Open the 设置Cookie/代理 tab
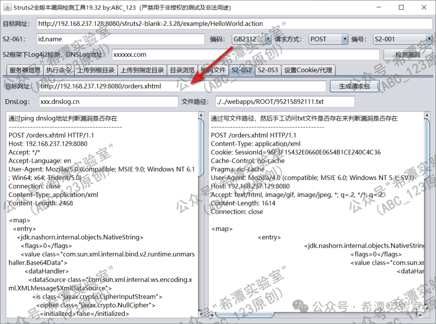Viewport: 436px width, 324px height. pos(308,70)
